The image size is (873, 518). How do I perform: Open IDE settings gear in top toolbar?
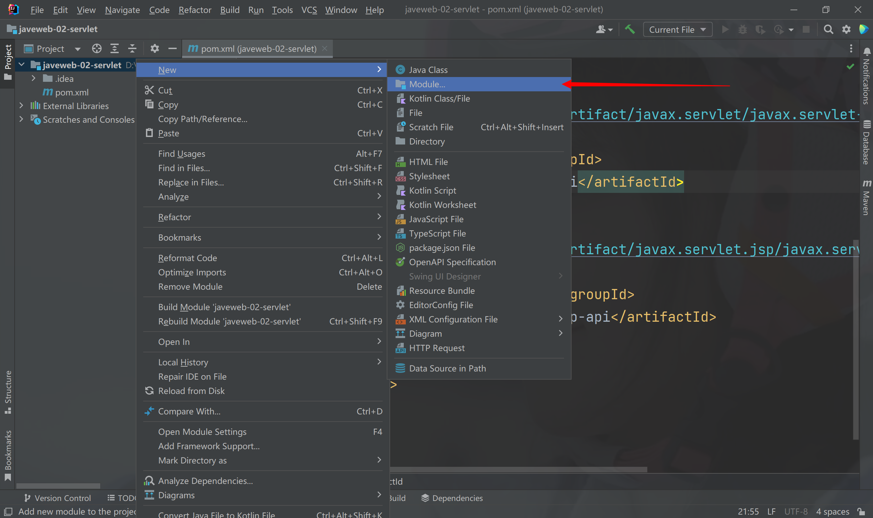coord(846,29)
